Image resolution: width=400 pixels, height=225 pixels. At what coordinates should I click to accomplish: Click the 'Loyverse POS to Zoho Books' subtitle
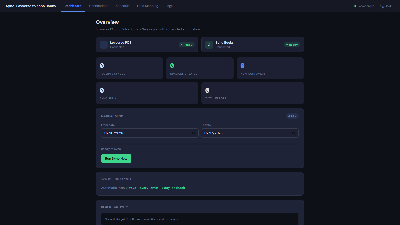pos(148,29)
